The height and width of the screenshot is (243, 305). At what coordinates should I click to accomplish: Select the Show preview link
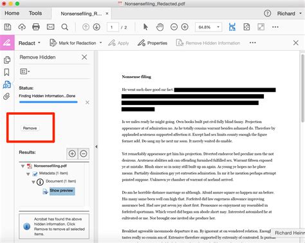(62, 191)
